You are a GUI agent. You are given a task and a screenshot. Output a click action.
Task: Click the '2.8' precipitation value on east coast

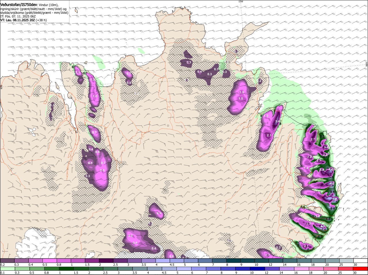pos(325,155)
